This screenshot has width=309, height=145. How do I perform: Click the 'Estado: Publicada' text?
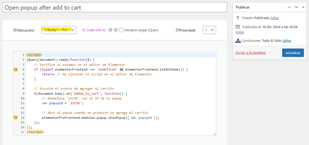256,18
